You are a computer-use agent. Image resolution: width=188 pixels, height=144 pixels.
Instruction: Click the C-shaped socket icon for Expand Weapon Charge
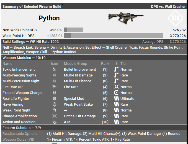(116, 93)
